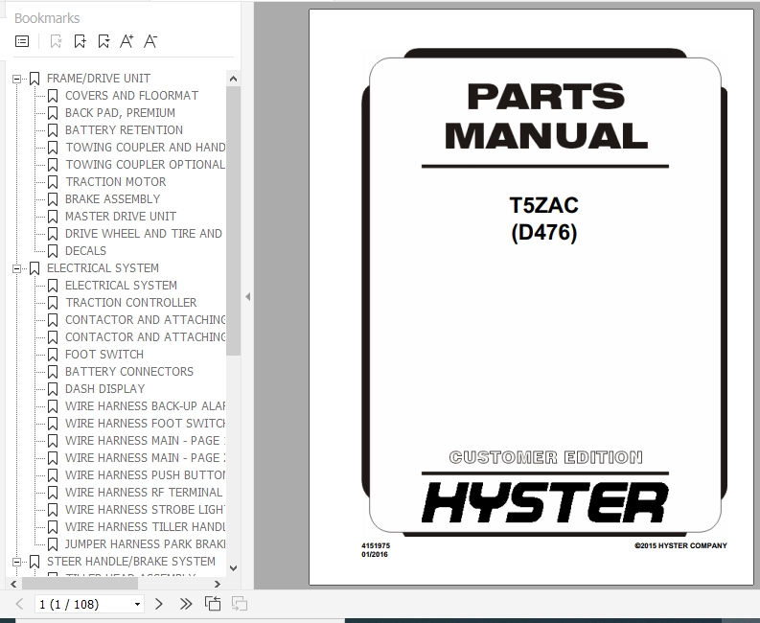Click the PARTS MANUAL cover page
This screenshot has height=623, width=760.
pyautogui.click(x=531, y=297)
